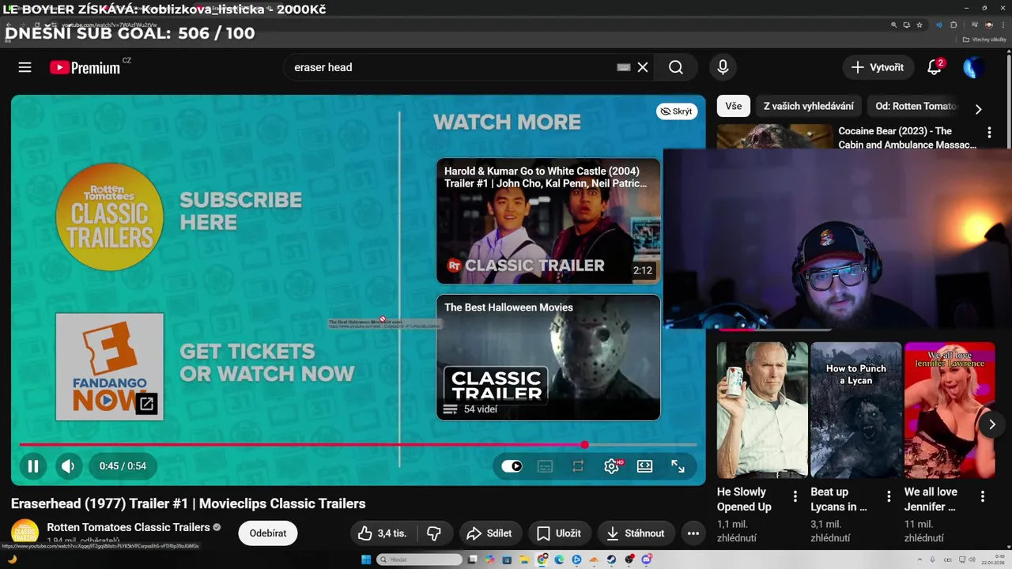Click the Stáhnout download button
Image resolution: width=1012 pixels, height=569 pixels.
click(636, 533)
